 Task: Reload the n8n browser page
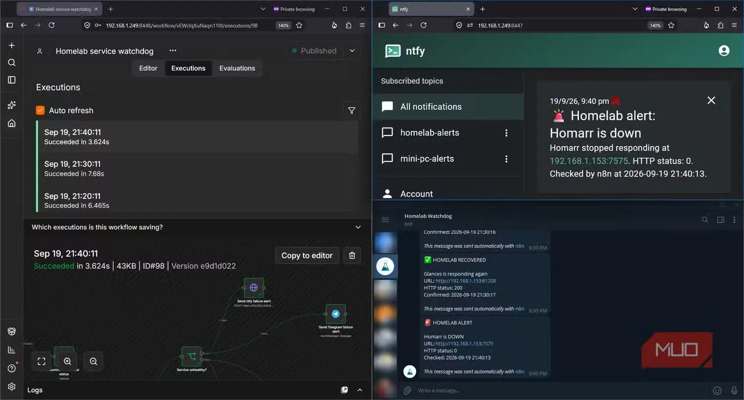(52, 25)
